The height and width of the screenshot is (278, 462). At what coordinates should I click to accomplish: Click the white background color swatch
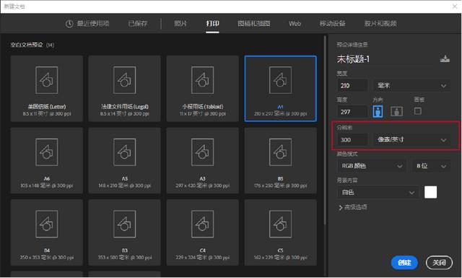(430, 192)
